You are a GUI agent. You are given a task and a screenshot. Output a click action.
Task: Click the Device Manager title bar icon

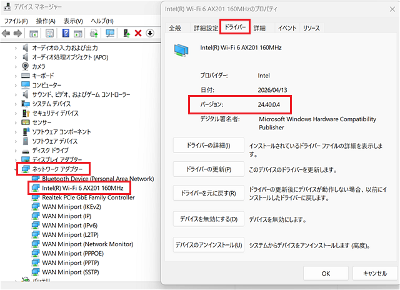7,7
